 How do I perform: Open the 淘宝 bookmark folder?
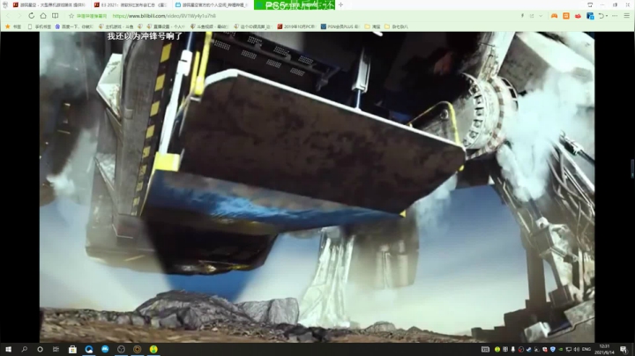[x=372, y=26]
